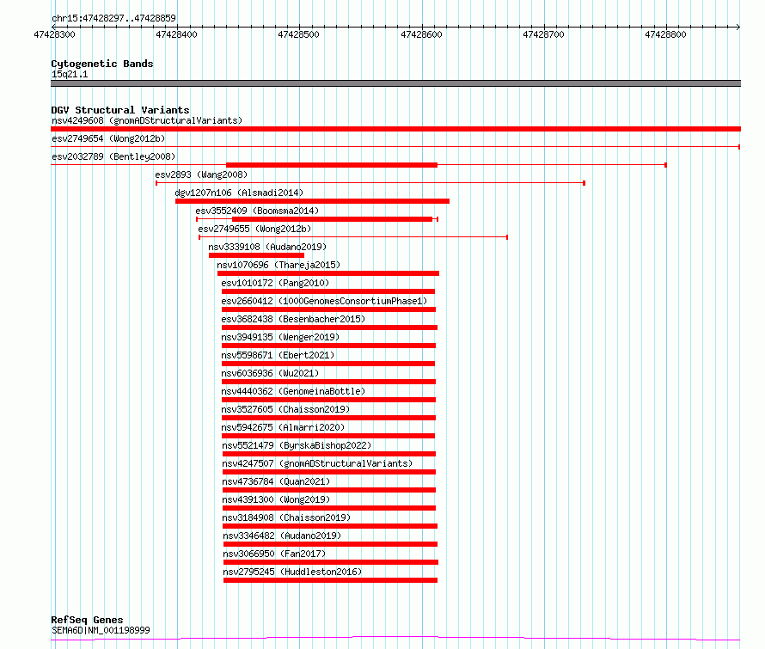Image resolution: width=765 pixels, height=649 pixels.
Task: Select nsv4440362 (GenomeinaBottle) label
Action: (x=293, y=391)
